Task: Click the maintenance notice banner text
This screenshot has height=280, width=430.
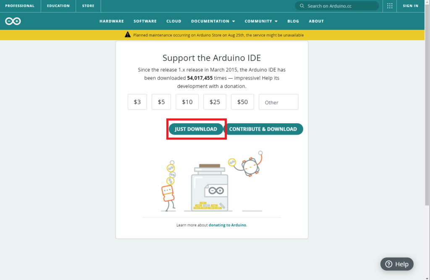Action: tap(218, 35)
